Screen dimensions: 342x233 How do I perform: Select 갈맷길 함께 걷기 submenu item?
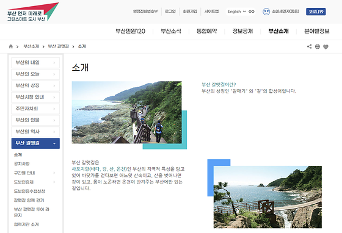tap(29, 200)
